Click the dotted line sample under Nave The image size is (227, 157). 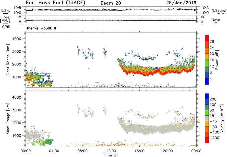click(216, 23)
